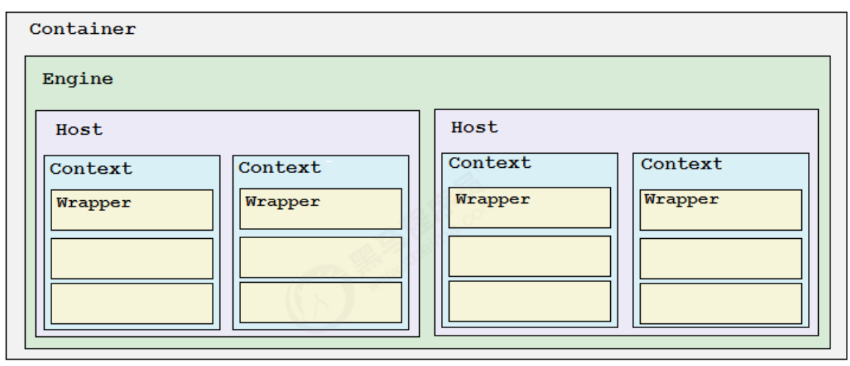This screenshot has height=366, width=850.
Task: Select bottom empty box in rightmost Context
Action: 721,303
